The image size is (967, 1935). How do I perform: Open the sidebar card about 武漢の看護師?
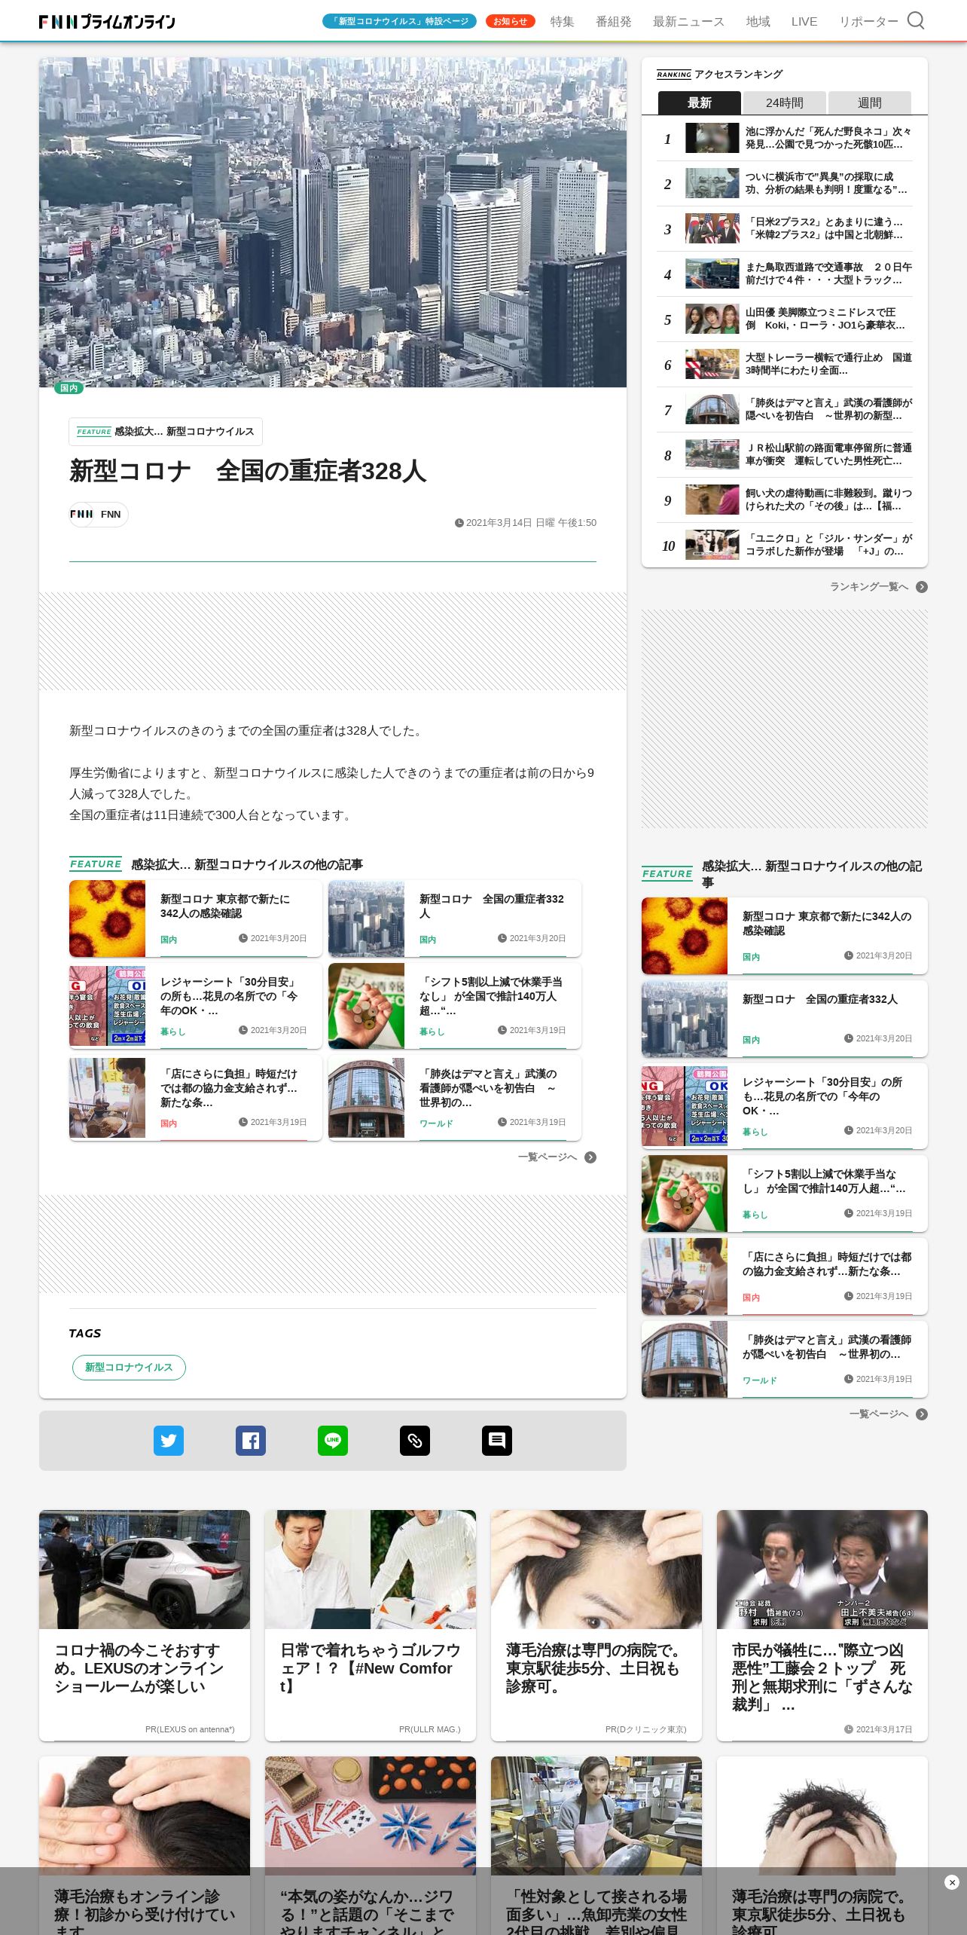tap(785, 1359)
